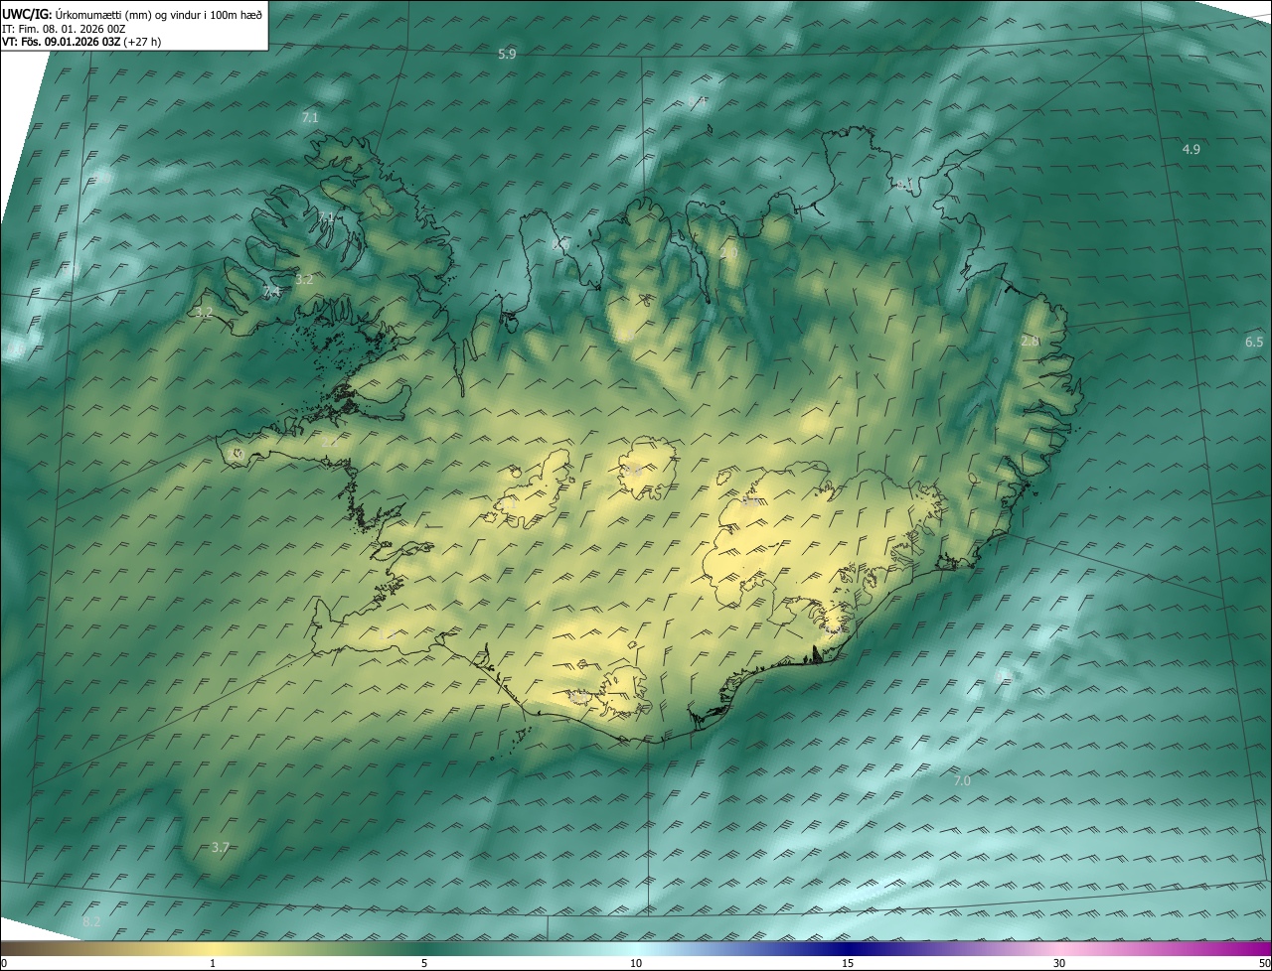Click the 4.9 value label on the map

pos(1191,149)
